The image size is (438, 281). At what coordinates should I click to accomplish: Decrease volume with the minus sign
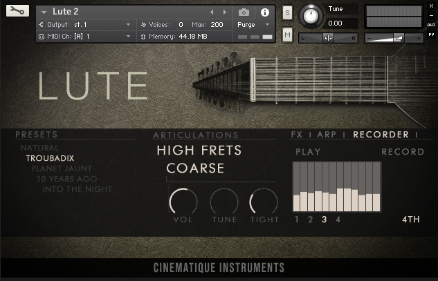(x=369, y=38)
